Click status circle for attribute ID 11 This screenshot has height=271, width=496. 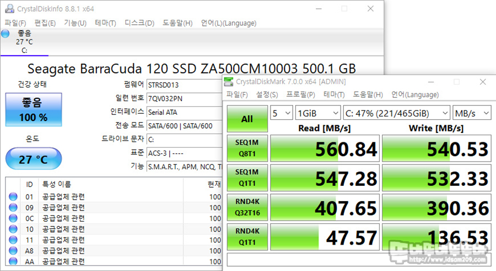pyautogui.click(x=13, y=240)
